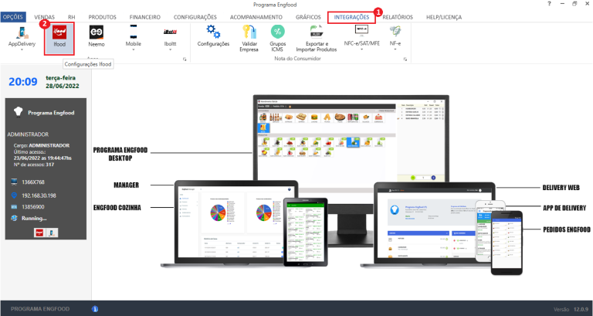Switch to the FINANCEIRO tab
The image size is (593, 316).
click(145, 17)
